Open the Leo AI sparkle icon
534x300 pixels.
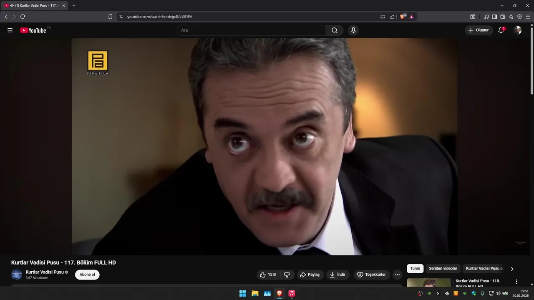click(x=511, y=17)
